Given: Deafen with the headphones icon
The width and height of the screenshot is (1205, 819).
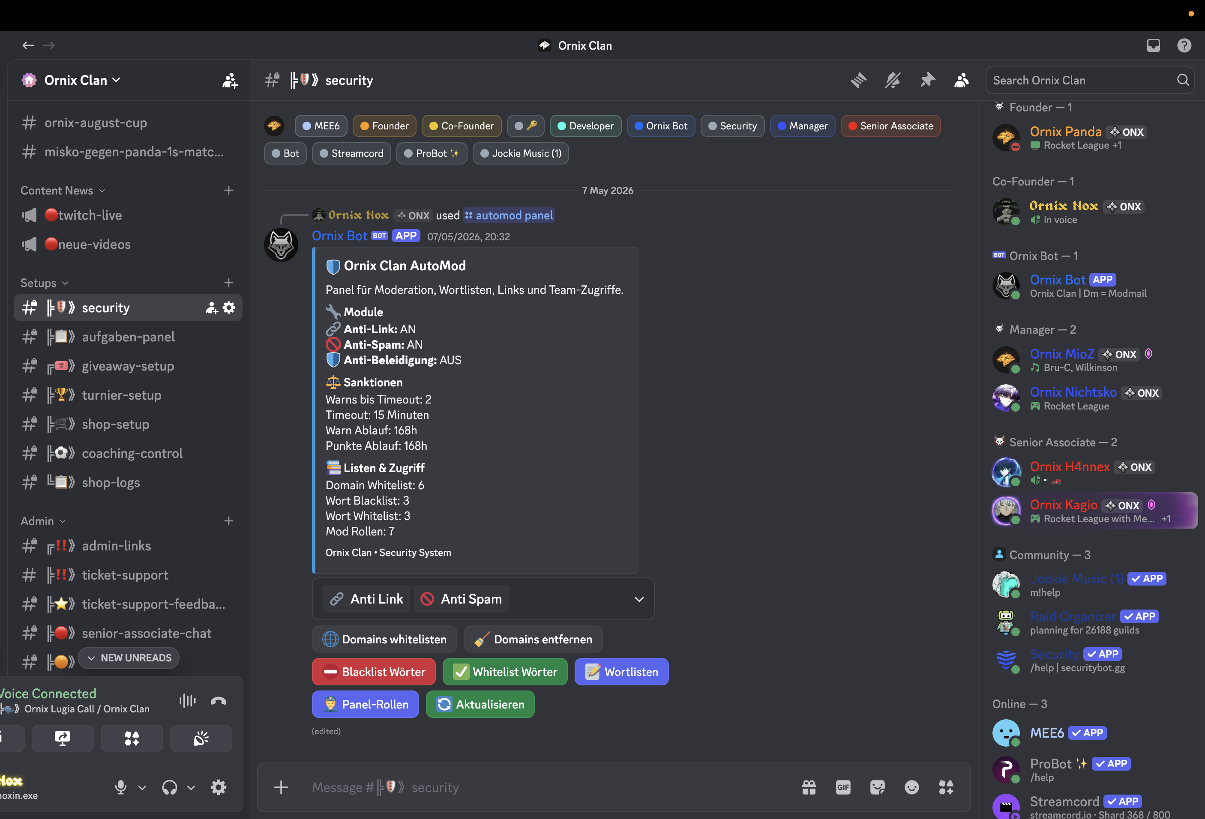Looking at the screenshot, I should point(170,787).
